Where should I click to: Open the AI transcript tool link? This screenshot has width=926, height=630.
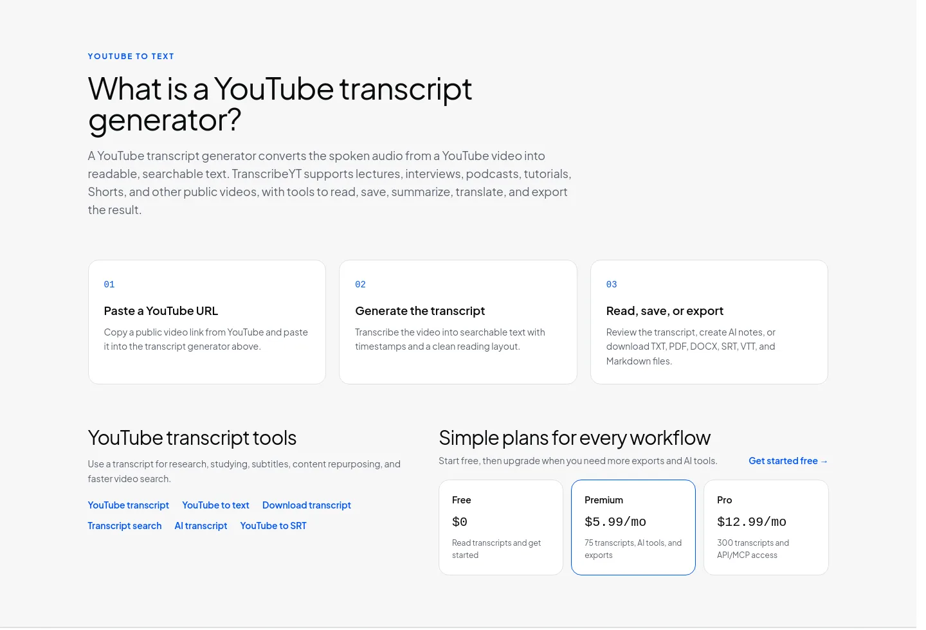coord(201,526)
